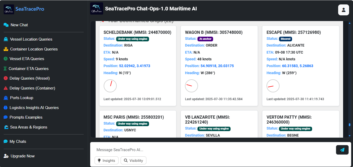Image resolution: width=353 pixels, height=167 pixels.
Task: Click SeaTracePro Chat-Ops-1.0 Maritime AI title
Action: pos(151,9)
